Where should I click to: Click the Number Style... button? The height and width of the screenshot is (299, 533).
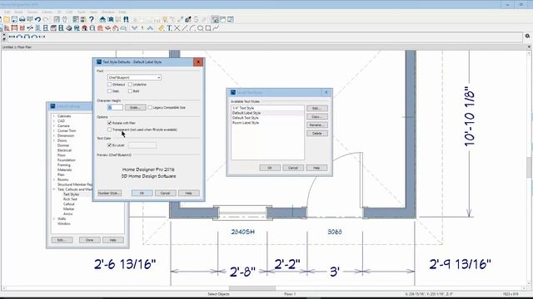[109, 194]
